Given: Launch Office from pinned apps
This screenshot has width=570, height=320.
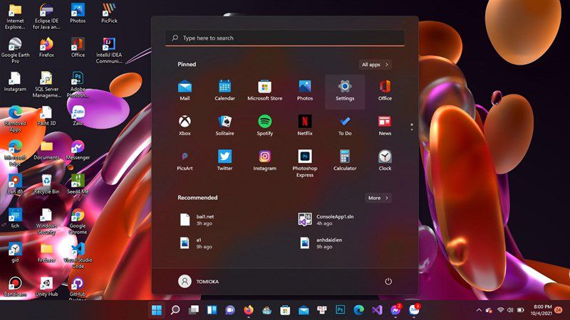Looking at the screenshot, I should click(385, 91).
